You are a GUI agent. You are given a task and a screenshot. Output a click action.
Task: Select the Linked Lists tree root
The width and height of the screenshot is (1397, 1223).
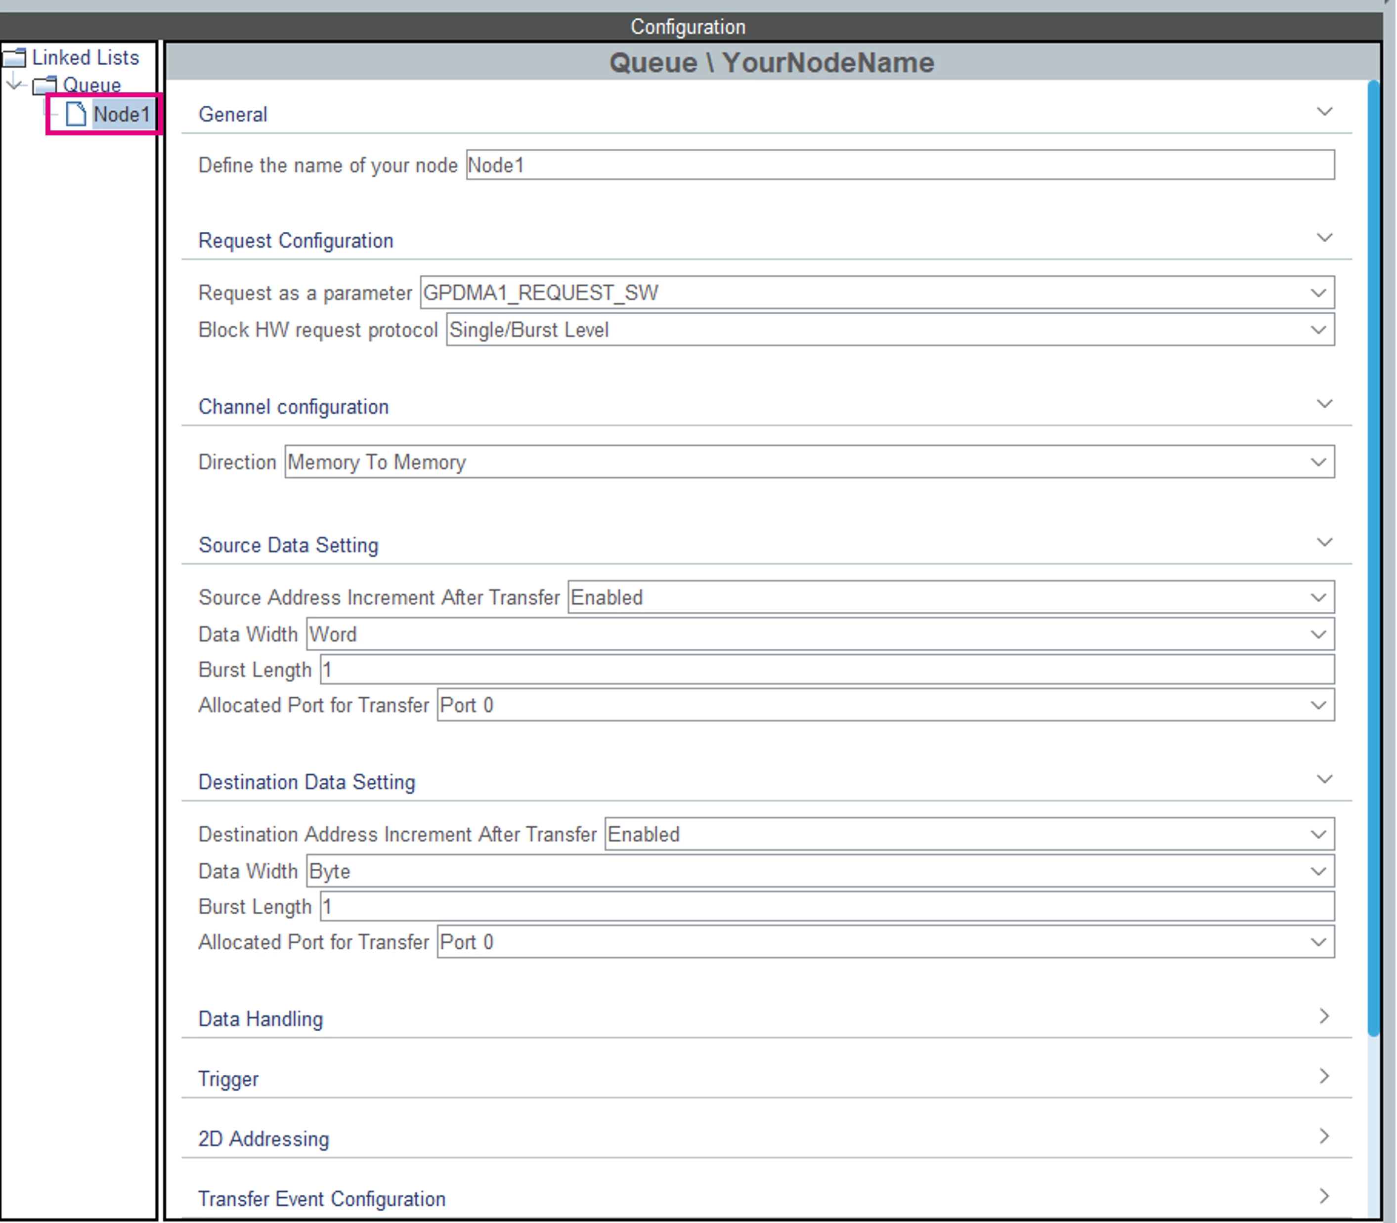tap(86, 57)
